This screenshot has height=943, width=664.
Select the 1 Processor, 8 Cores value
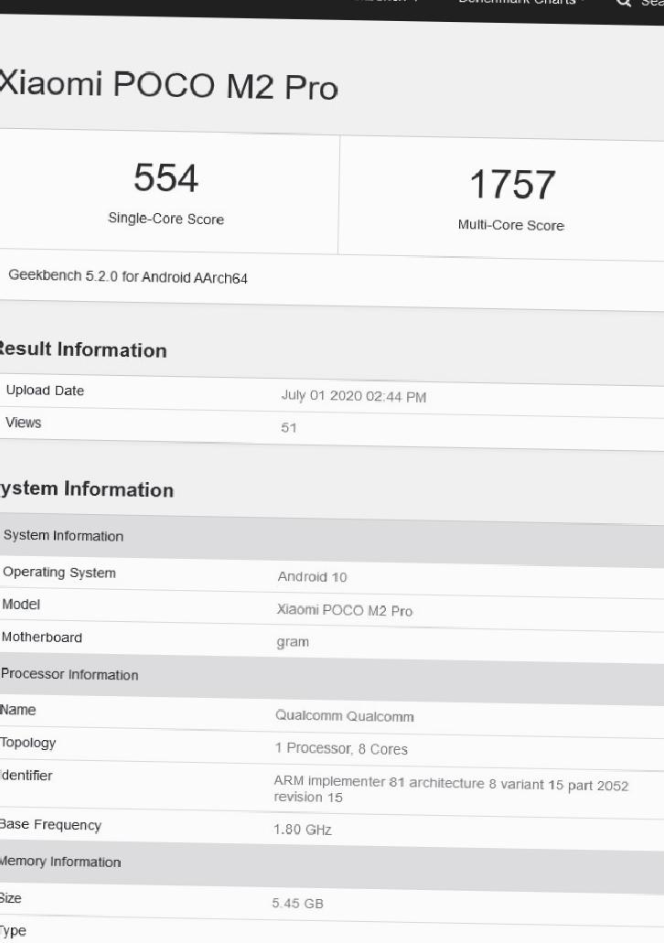[341, 749]
